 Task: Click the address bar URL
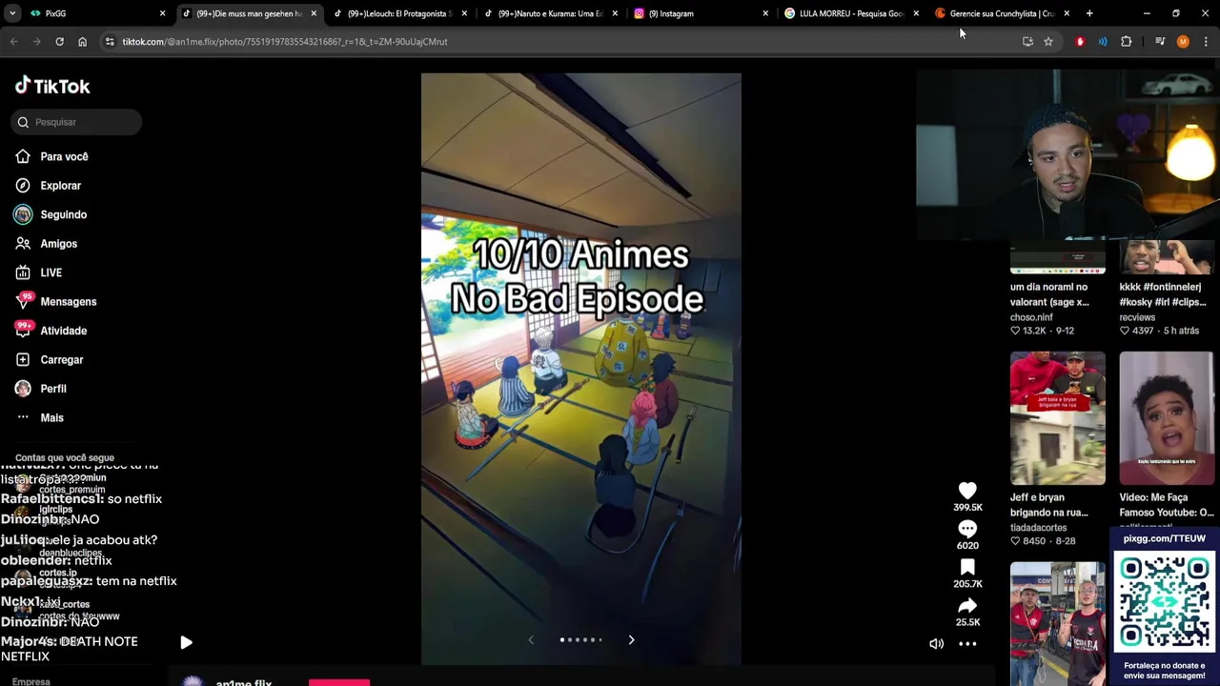(284, 42)
